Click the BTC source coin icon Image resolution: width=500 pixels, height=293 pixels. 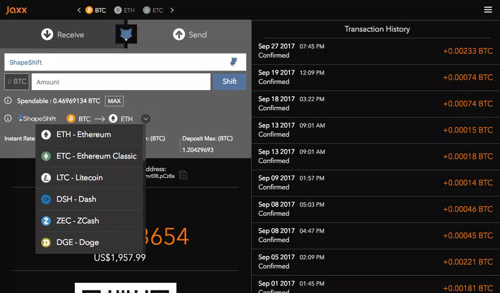[x=71, y=119]
